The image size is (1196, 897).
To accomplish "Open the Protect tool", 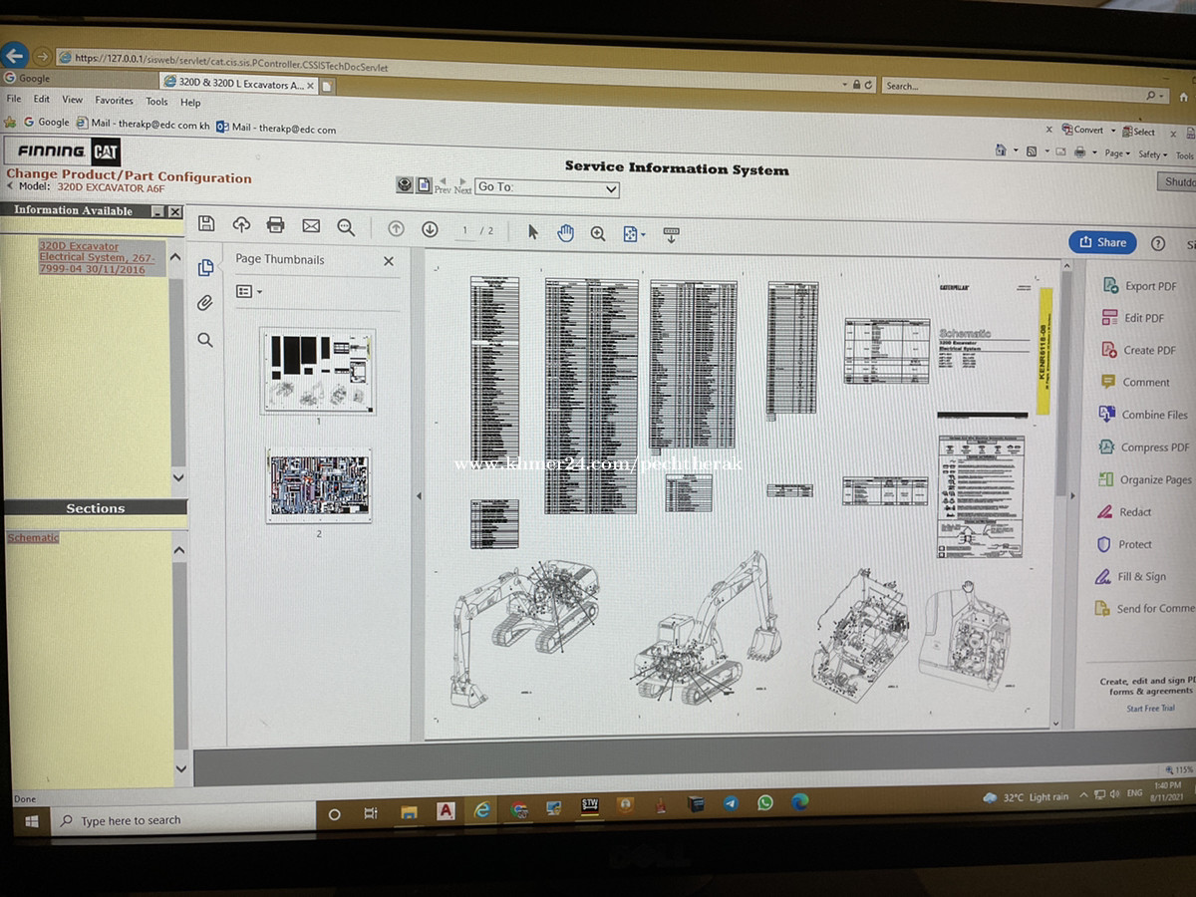I will click(1124, 544).
